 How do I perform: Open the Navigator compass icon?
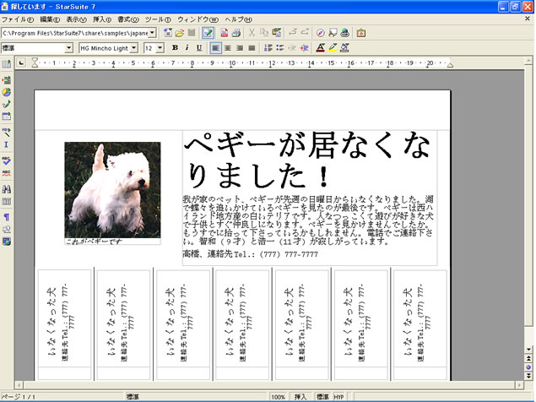coord(320,33)
